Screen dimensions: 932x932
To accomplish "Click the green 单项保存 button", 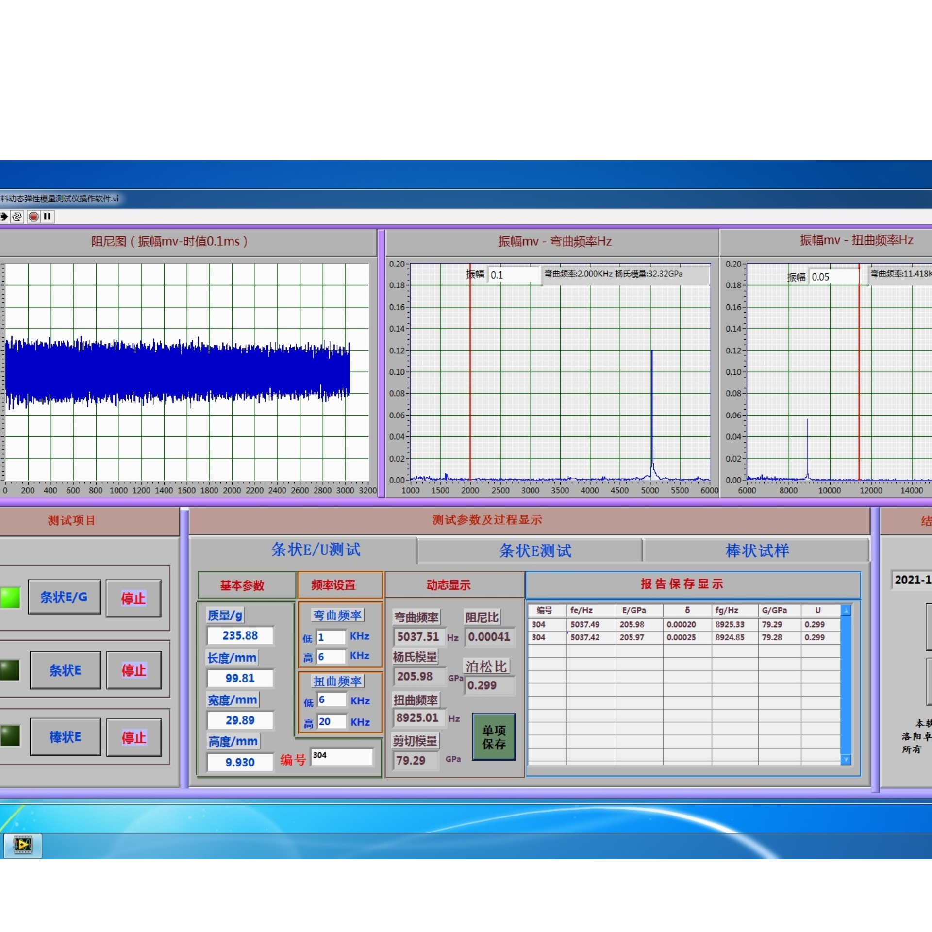I will 494,737.
